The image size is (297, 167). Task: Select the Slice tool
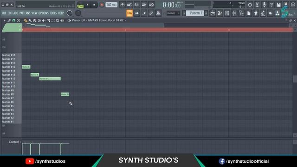coord(48,20)
